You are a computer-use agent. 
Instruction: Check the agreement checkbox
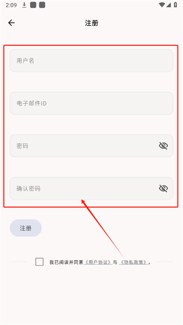(39, 262)
